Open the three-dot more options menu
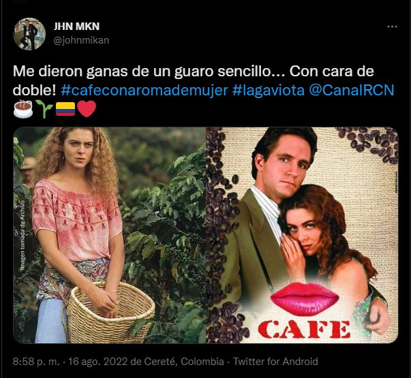411x378 pixels. (x=392, y=27)
